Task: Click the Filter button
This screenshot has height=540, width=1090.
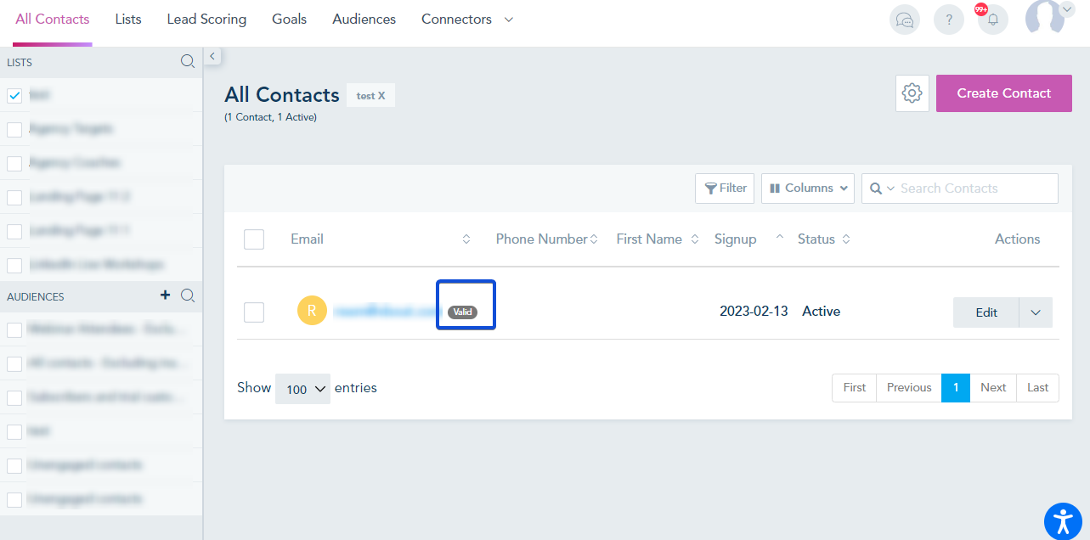Action: (x=725, y=188)
